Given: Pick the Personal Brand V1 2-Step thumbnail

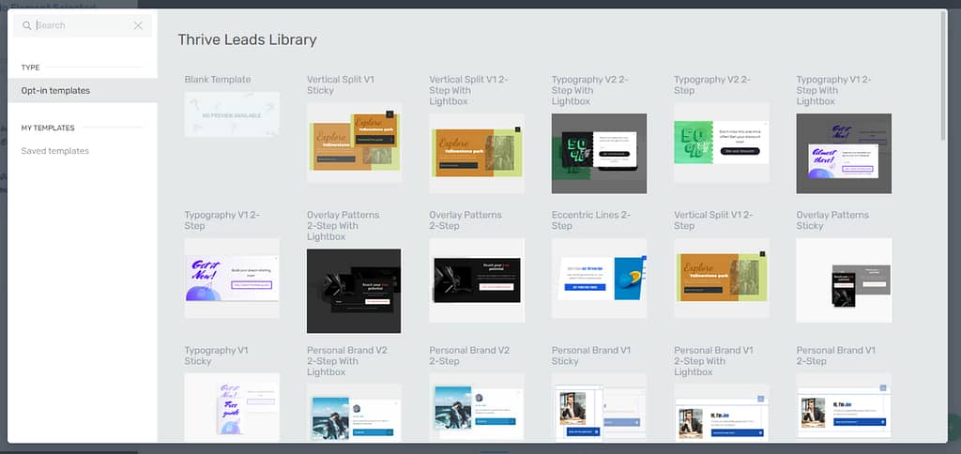Looking at the screenshot, I should [844, 407].
